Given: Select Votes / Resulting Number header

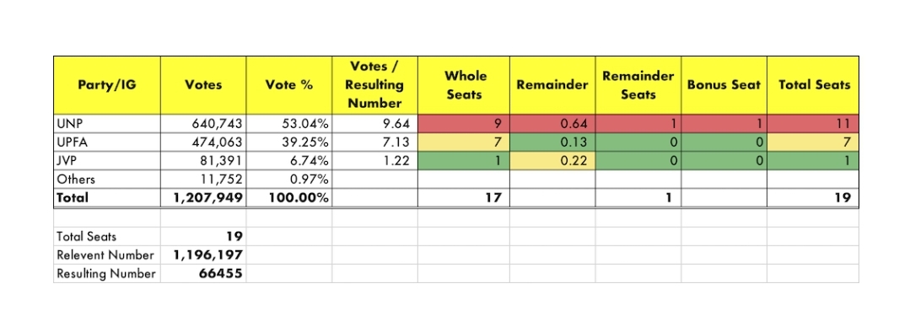Looking at the screenshot, I should click(x=375, y=85).
